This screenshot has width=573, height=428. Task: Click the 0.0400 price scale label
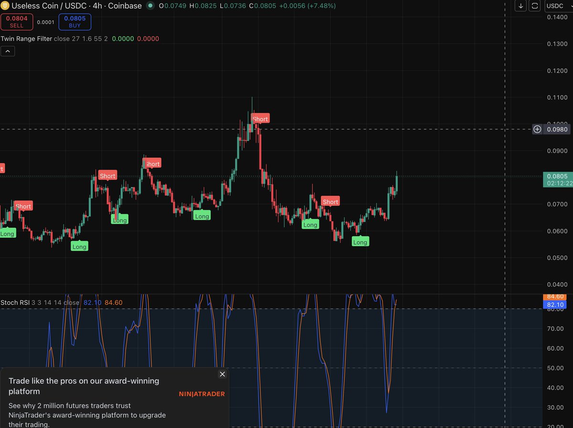coord(557,284)
